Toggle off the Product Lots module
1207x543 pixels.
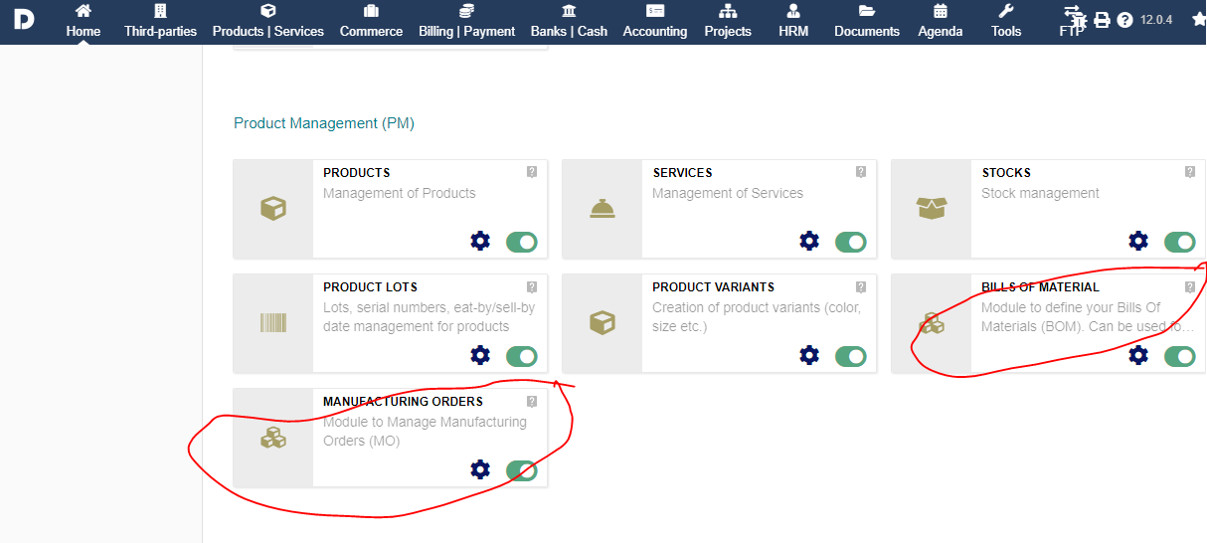click(522, 356)
